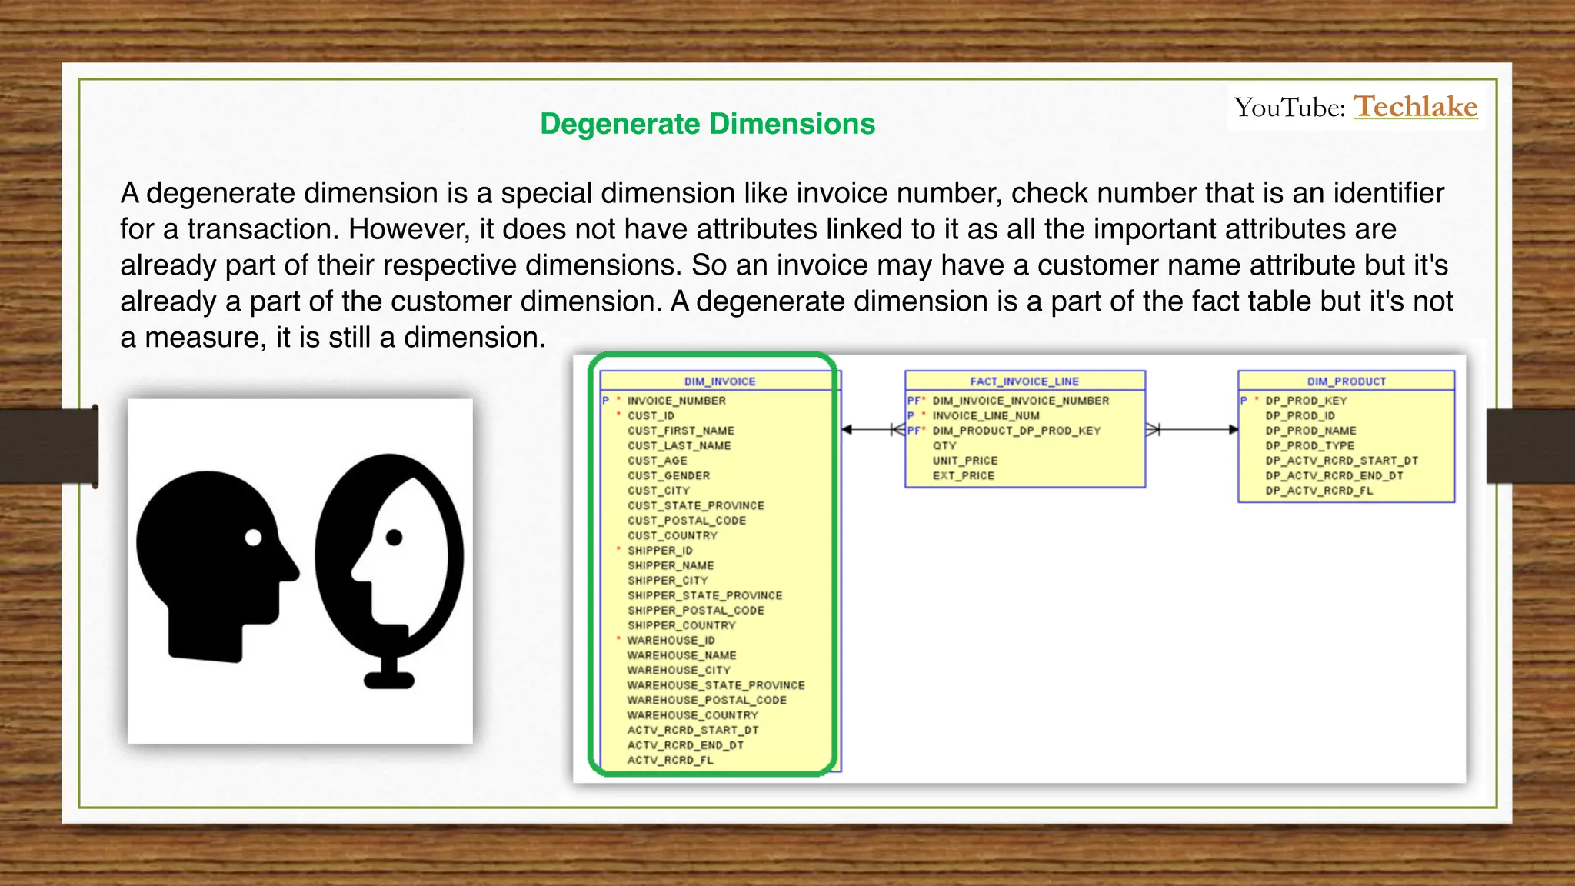Select the DP_ACTV_RCRD_START_DT field
Screen dimensions: 1575x886
[1341, 461]
